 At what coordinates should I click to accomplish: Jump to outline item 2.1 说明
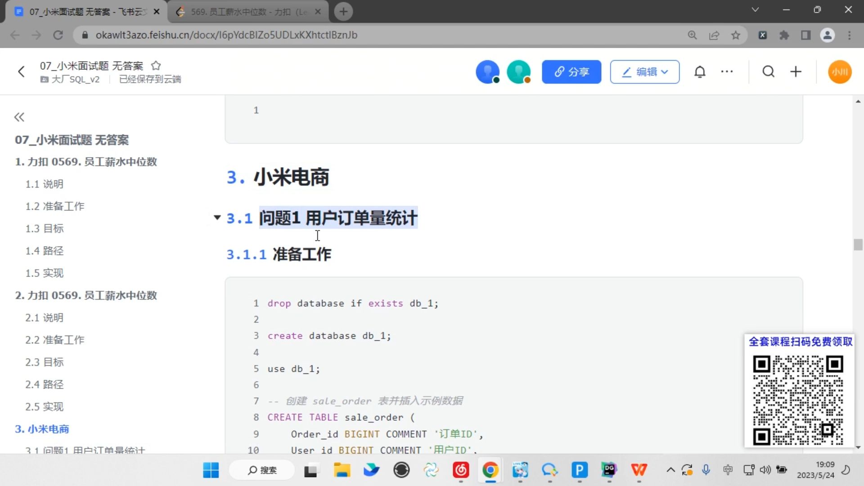(44, 318)
